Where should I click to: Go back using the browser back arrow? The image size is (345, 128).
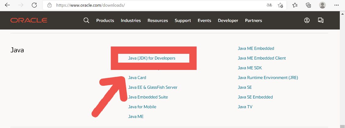pyautogui.click(x=7, y=5)
